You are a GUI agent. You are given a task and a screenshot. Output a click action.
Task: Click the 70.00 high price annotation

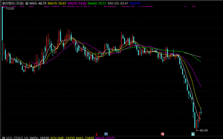coord(10,9)
